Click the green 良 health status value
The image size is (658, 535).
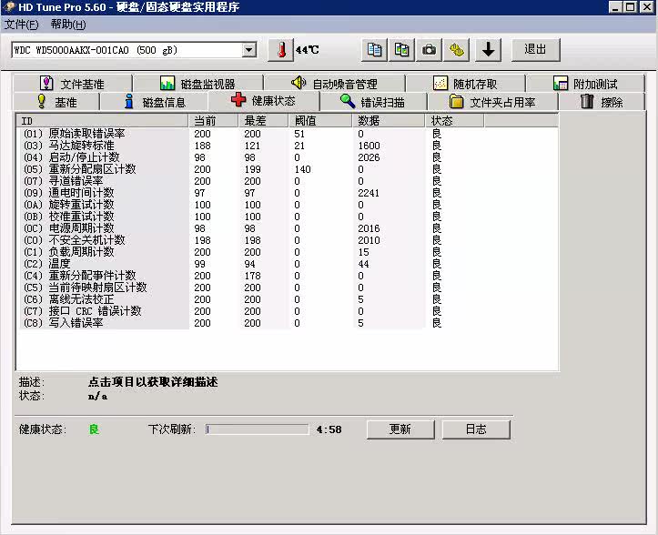[x=94, y=429]
